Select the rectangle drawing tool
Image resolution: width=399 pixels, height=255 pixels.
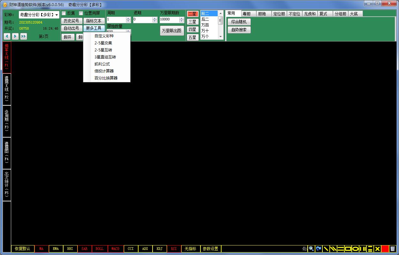(x=348, y=249)
